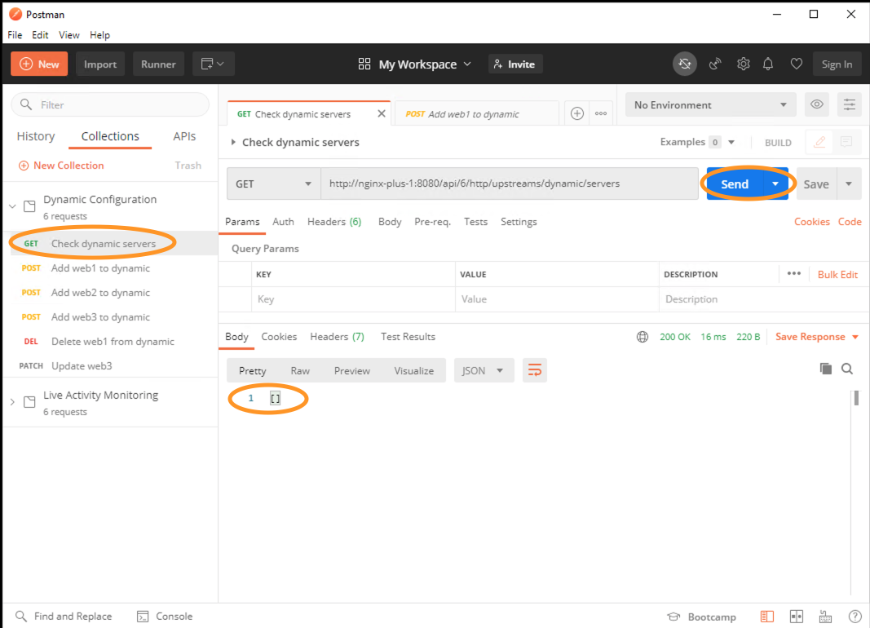The height and width of the screenshot is (628, 870).
Task: Switch to the History tab
Action: tap(36, 136)
